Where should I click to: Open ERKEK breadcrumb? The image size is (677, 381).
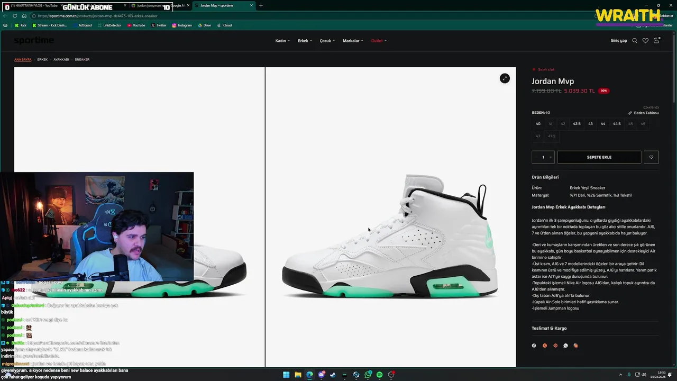tap(42, 60)
